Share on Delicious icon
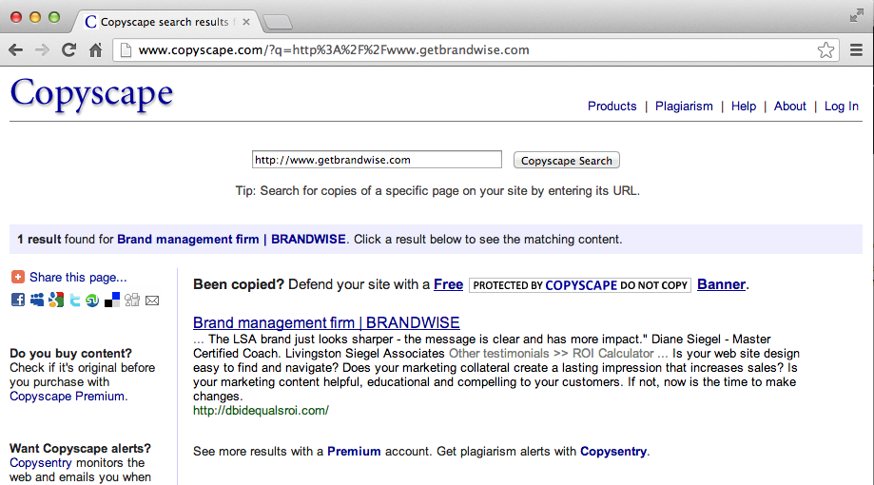 pyautogui.click(x=112, y=300)
